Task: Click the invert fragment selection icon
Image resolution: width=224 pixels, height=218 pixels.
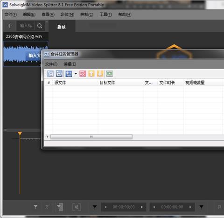Action: tap(59, 207)
